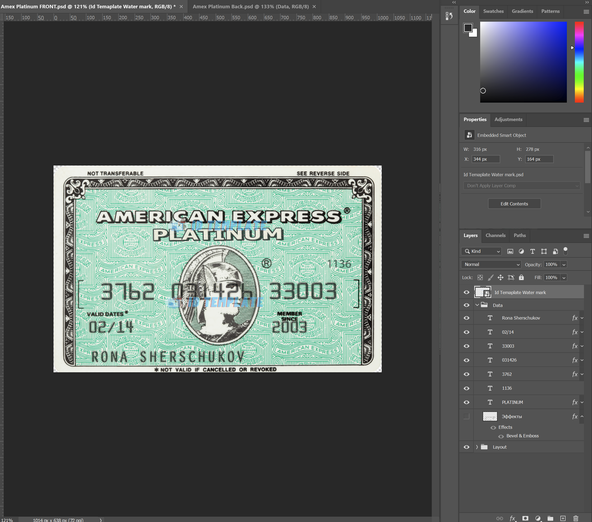
Task: Hide the 3762 text layer
Action: pyautogui.click(x=466, y=374)
